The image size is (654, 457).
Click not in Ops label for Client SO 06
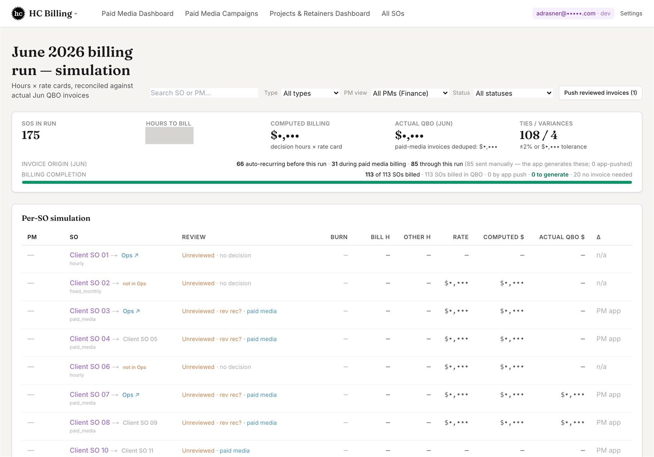tap(134, 367)
